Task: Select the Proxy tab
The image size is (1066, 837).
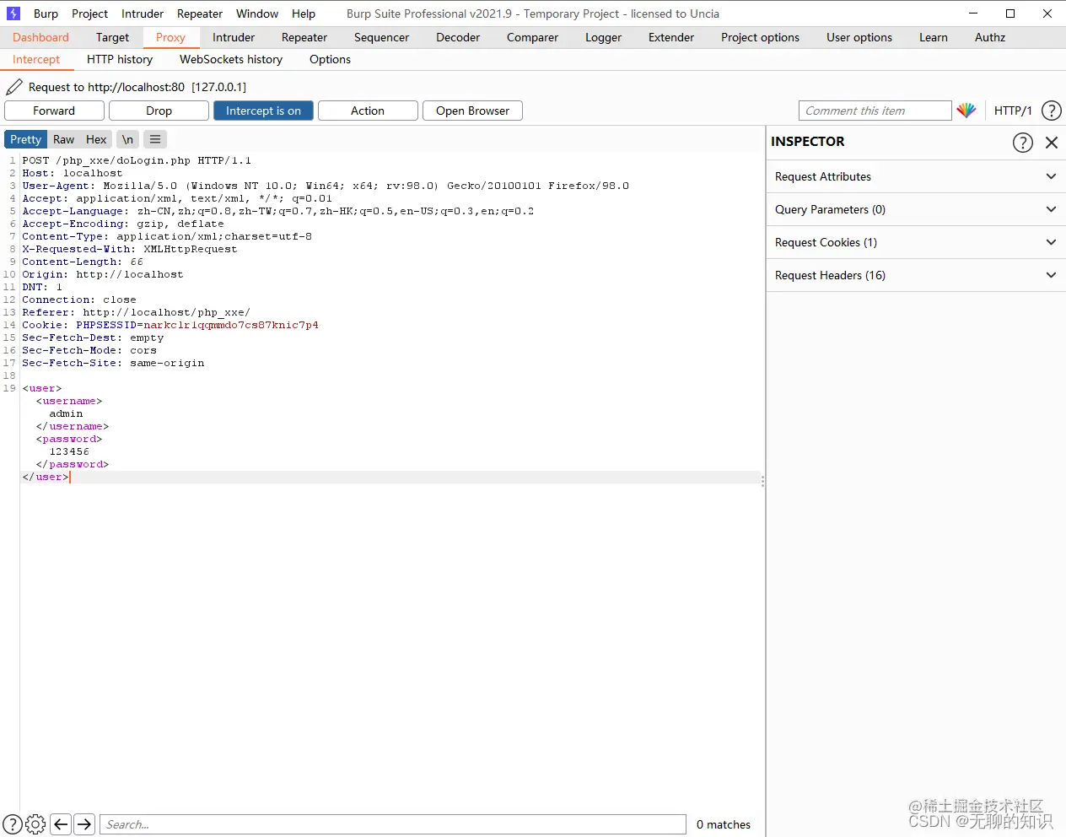Action: (x=170, y=37)
